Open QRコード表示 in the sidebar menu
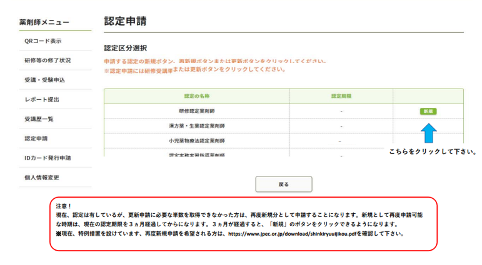 tap(43, 41)
